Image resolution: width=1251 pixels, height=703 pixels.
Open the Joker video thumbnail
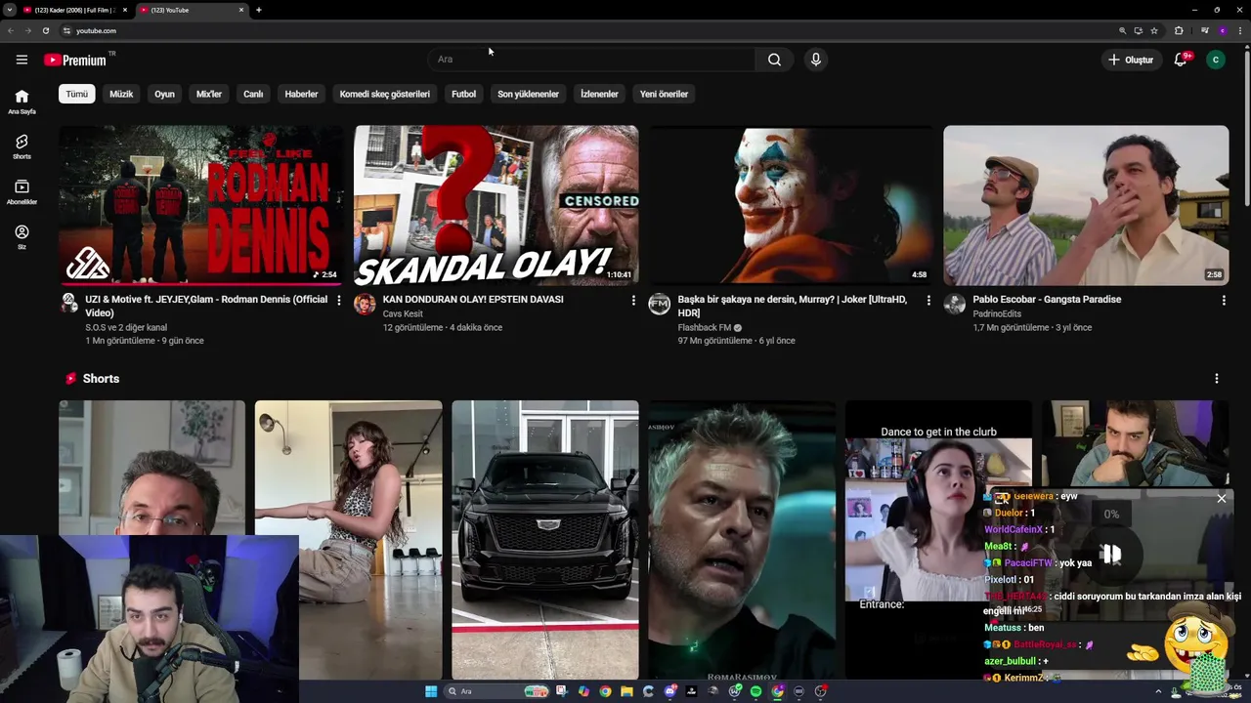point(791,205)
